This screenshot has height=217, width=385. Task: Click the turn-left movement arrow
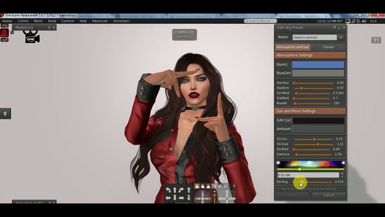[x=168, y=190]
